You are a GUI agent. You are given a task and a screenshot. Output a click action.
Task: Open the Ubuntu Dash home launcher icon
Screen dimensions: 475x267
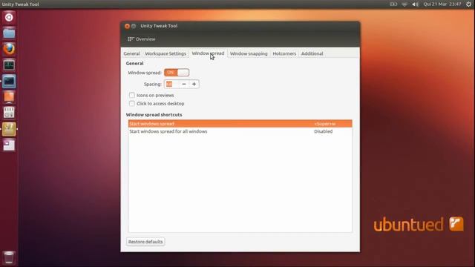[9, 17]
